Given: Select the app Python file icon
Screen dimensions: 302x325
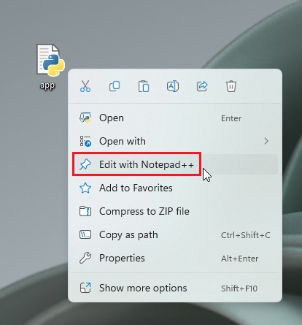Looking at the screenshot, I should [x=50, y=60].
